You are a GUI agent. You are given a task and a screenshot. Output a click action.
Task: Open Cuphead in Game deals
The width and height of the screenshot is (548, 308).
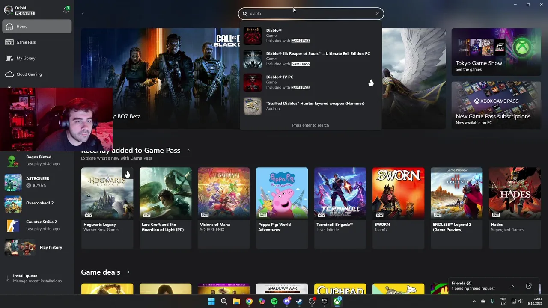click(x=340, y=289)
